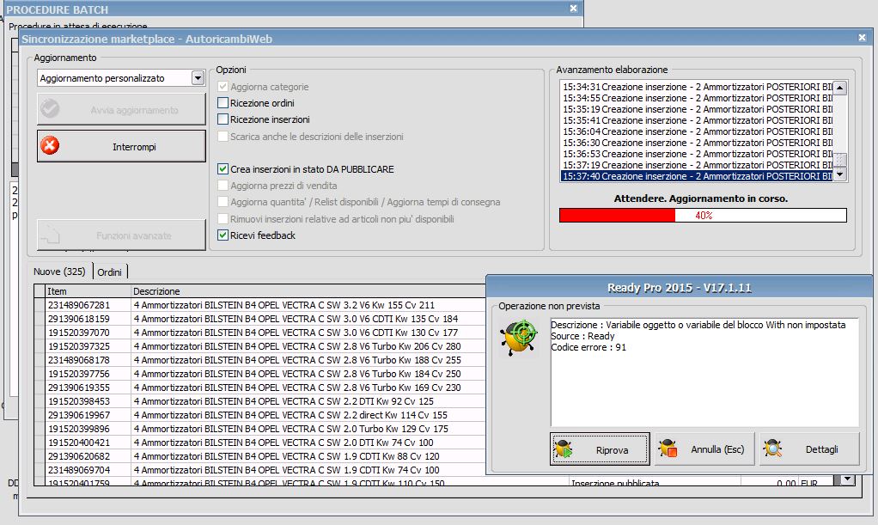Click the Codice errore : 91 text
Viewport: 878px width, 525px height.
[588, 347]
